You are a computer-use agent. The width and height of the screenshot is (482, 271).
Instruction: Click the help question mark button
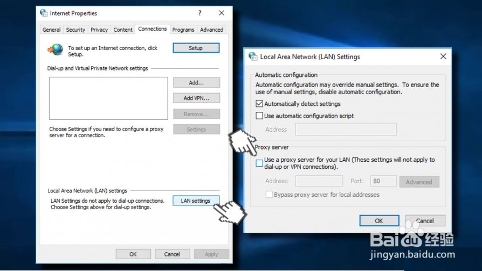(200, 13)
